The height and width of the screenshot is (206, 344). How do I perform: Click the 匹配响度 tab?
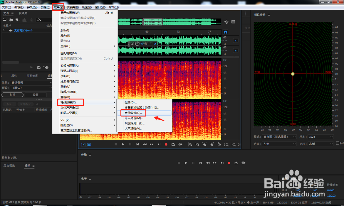[32, 76]
